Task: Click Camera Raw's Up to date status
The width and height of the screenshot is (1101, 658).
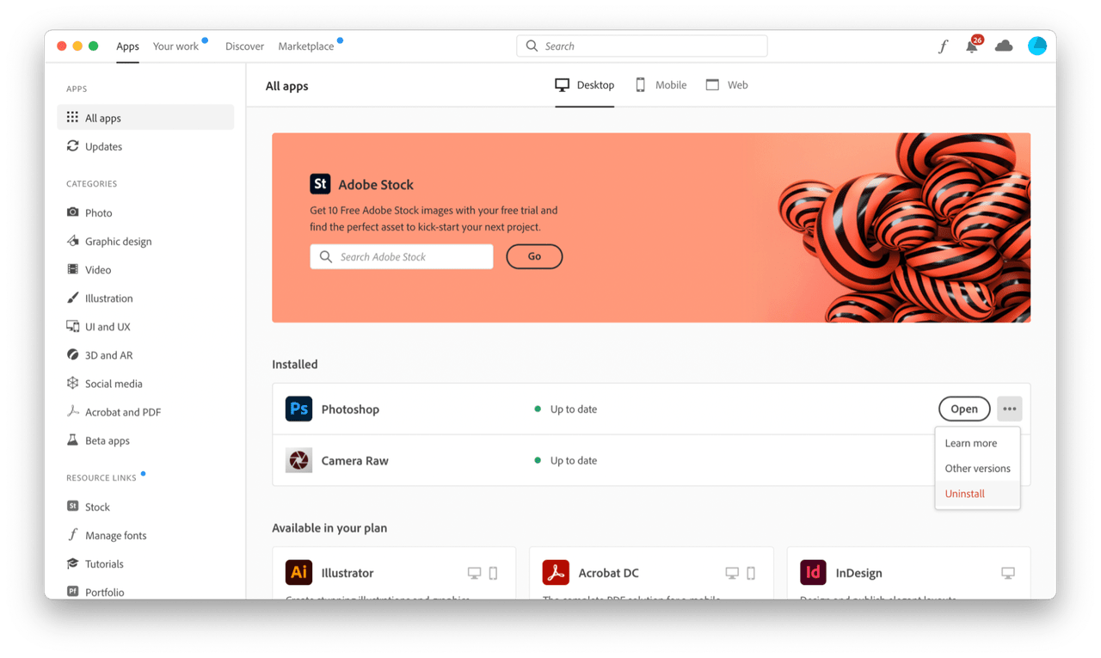Action: coord(566,461)
